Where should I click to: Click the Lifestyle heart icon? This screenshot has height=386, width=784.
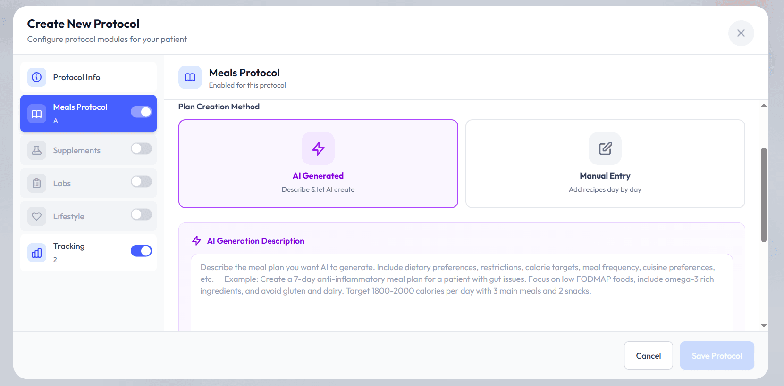(36, 216)
